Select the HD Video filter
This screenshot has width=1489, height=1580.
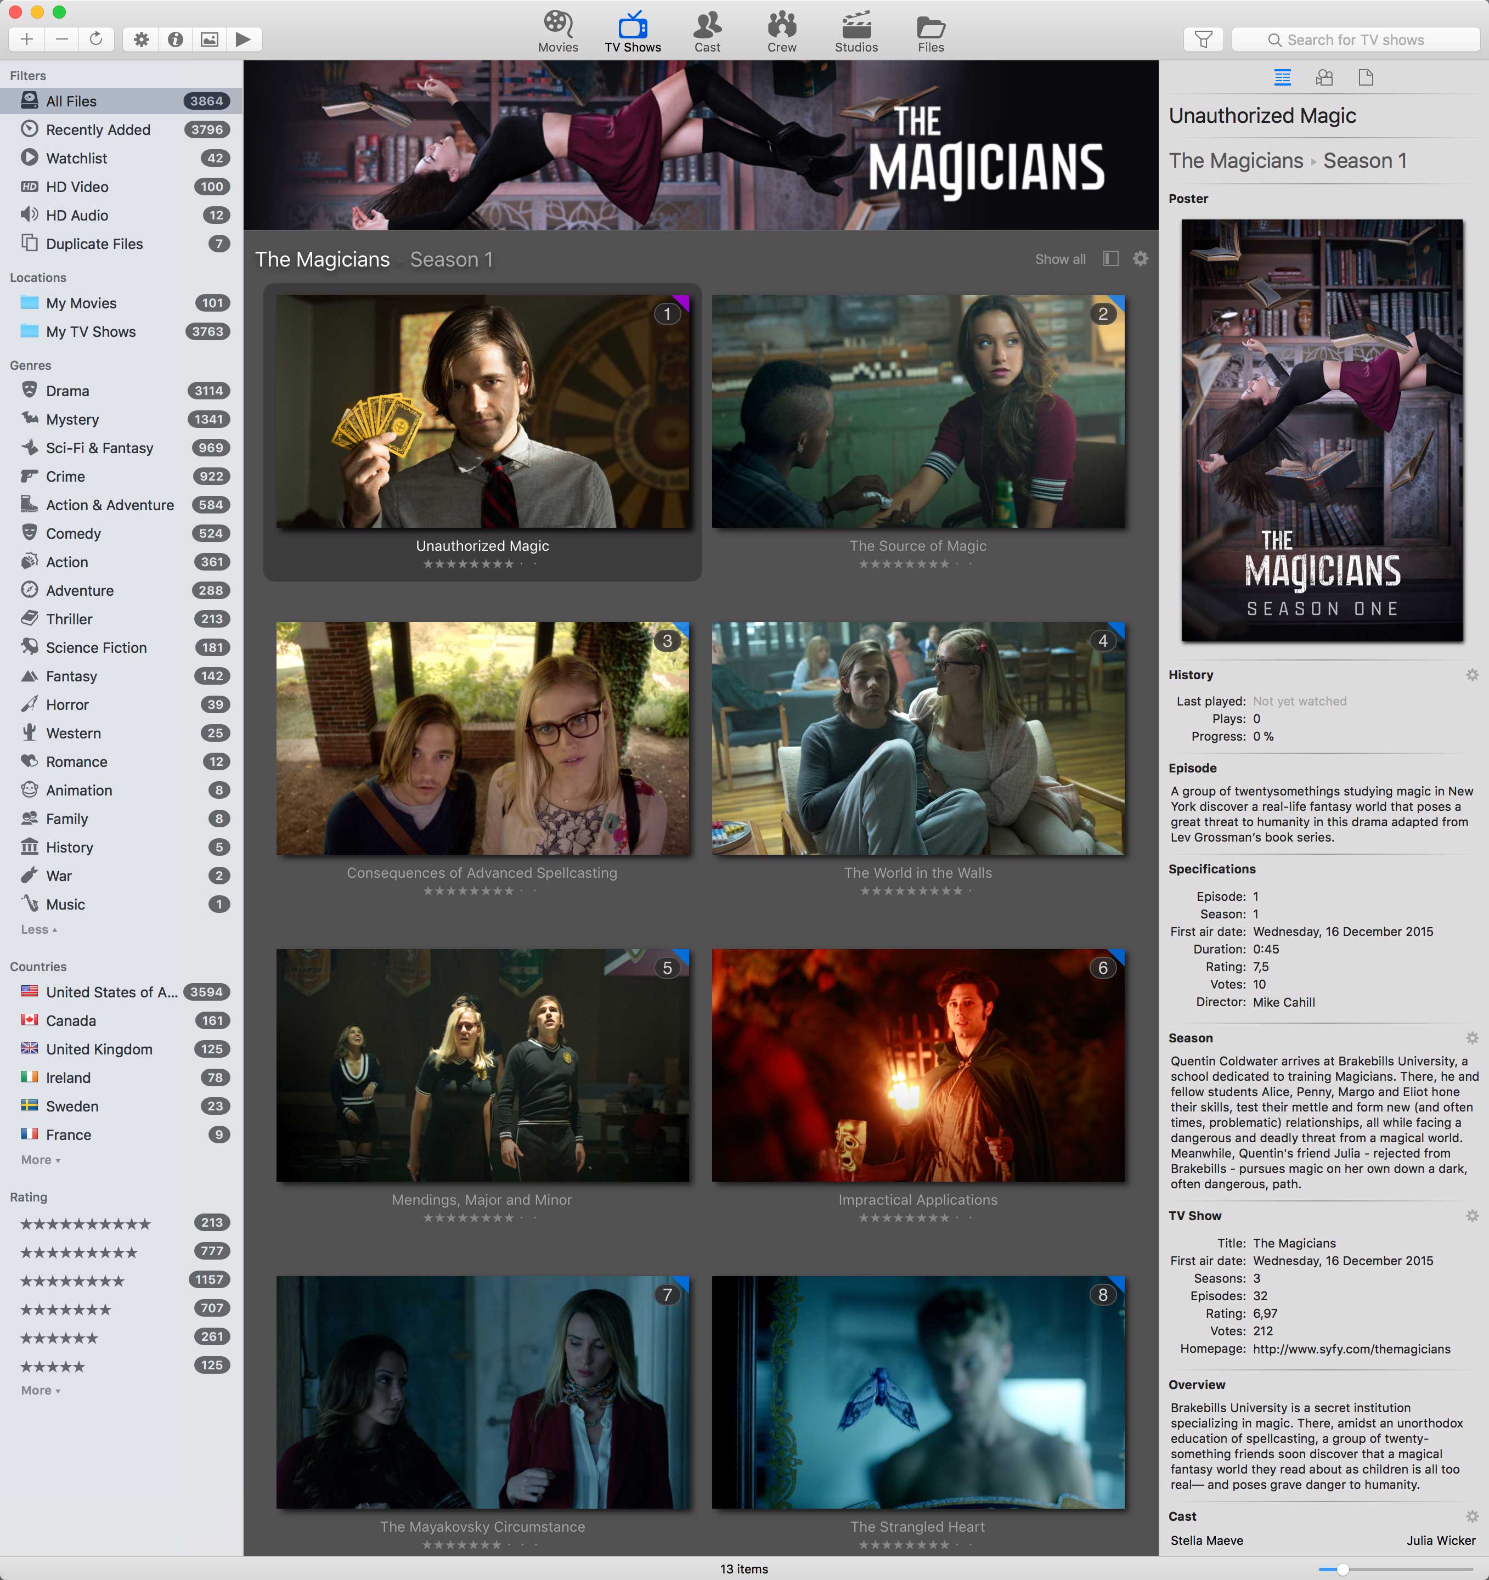point(122,187)
